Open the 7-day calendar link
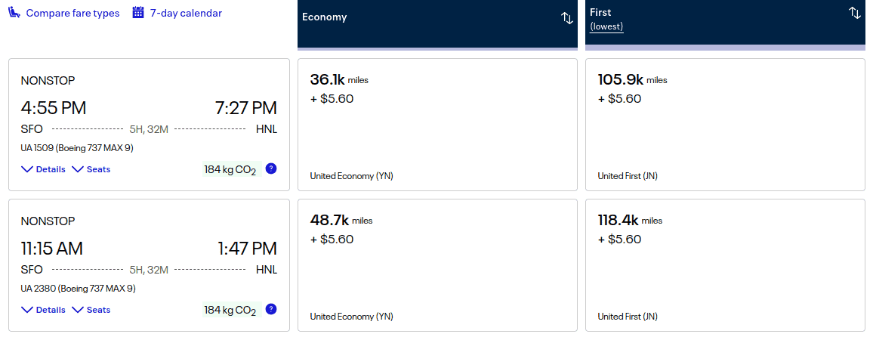This screenshot has height=337, width=873. (x=186, y=13)
